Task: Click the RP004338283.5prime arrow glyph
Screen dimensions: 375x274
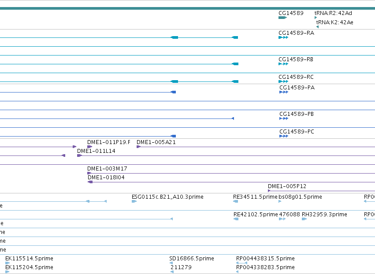Action: (x=237, y=272)
